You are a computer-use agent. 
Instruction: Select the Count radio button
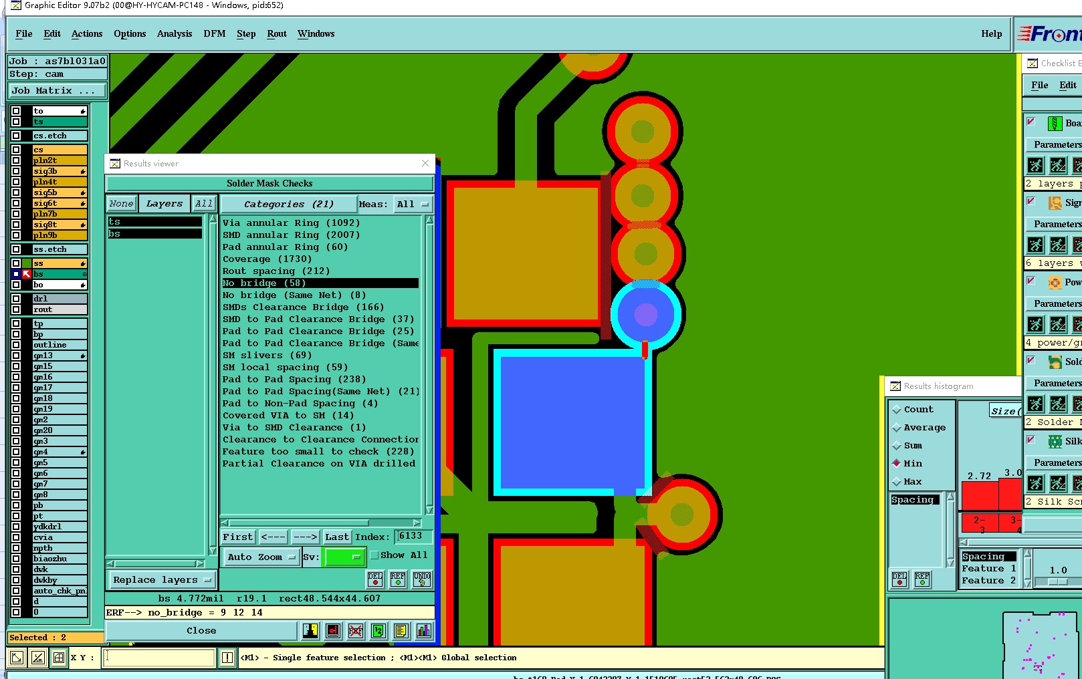pyautogui.click(x=897, y=410)
